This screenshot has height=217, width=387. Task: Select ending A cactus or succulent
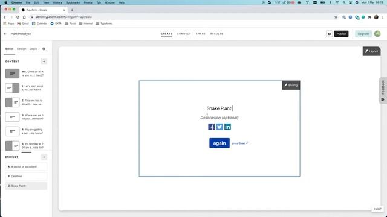[26, 166]
